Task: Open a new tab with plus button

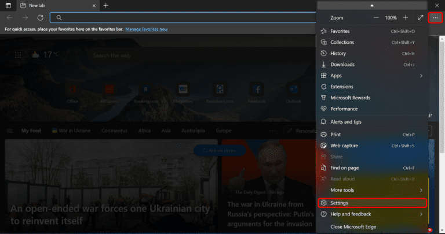Action: 105,5
